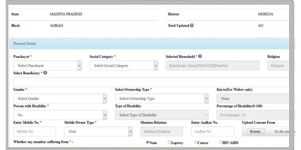Open the Select Ownership Type dropdown

point(162,99)
